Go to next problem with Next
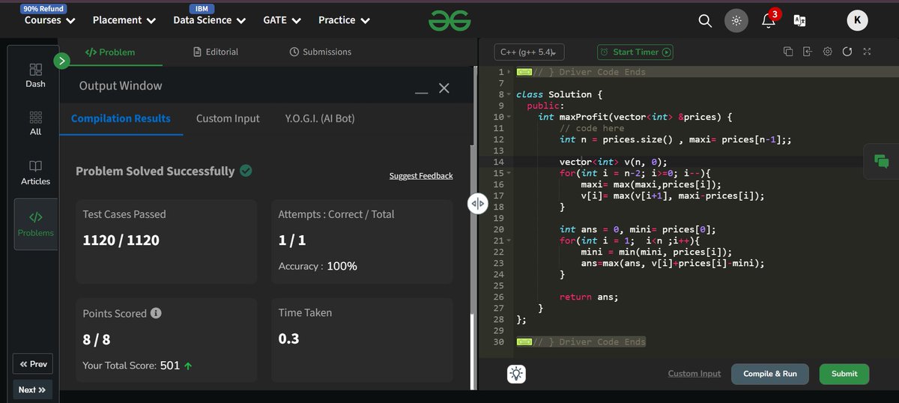899x403 pixels. [x=33, y=390]
